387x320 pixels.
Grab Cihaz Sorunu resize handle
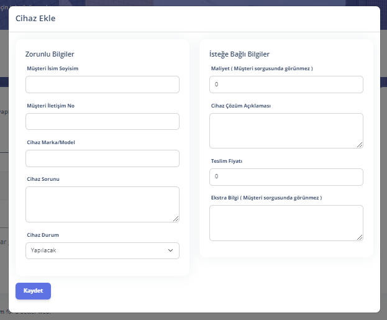[176, 219]
